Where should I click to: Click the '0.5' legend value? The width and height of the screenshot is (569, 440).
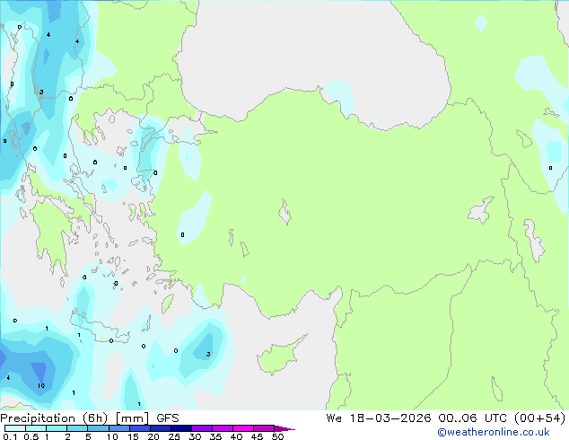pos(31,436)
